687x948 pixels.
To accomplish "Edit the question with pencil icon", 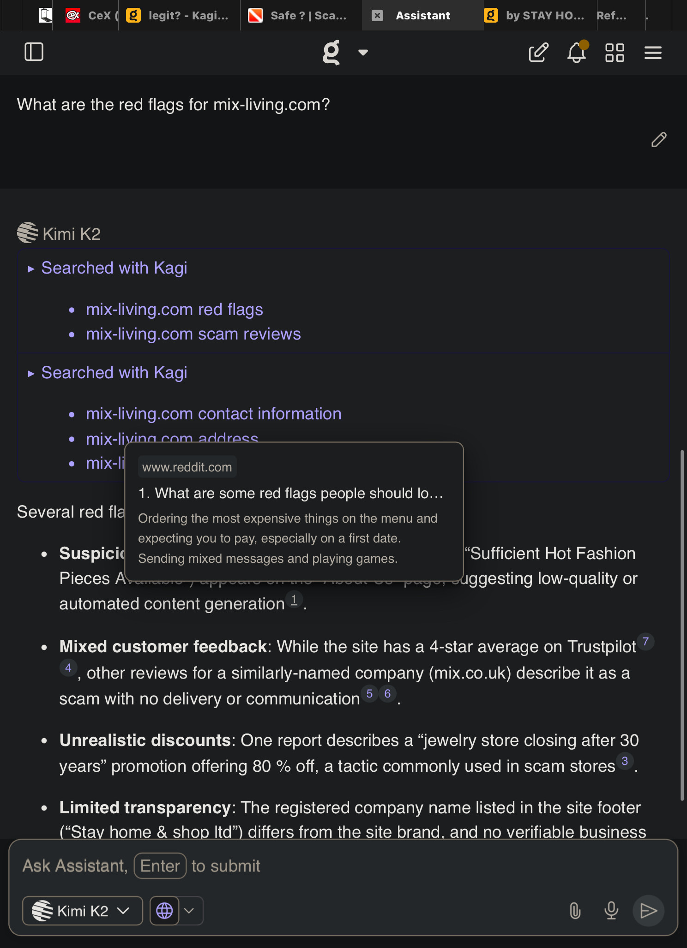I will 659,139.
